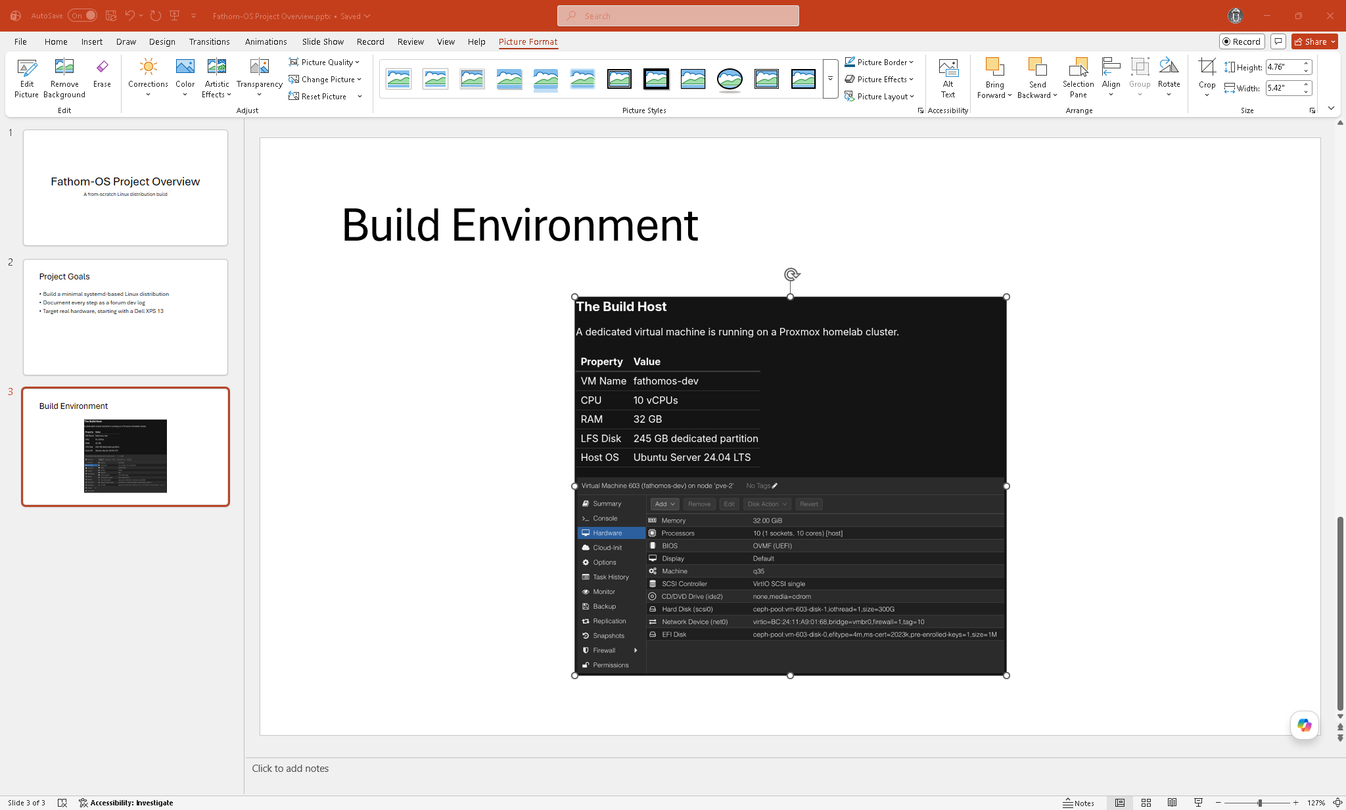Viewport: 1346px width, 810px height.
Task: Apply the Beveled Oval Black style
Action: point(730,79)
